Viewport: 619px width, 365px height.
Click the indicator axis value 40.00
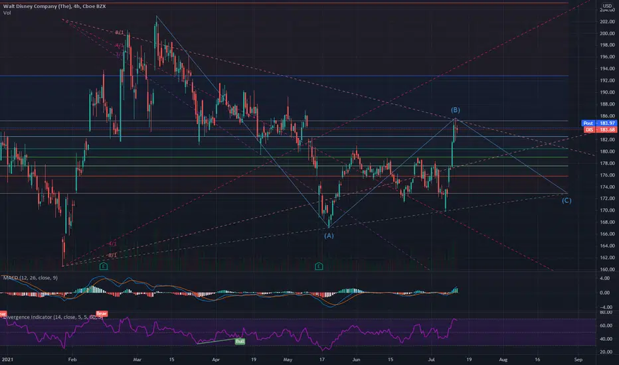point(606,339)
